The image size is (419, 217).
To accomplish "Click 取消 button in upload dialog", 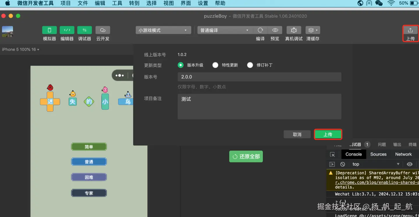I will (x=297, y=134).
